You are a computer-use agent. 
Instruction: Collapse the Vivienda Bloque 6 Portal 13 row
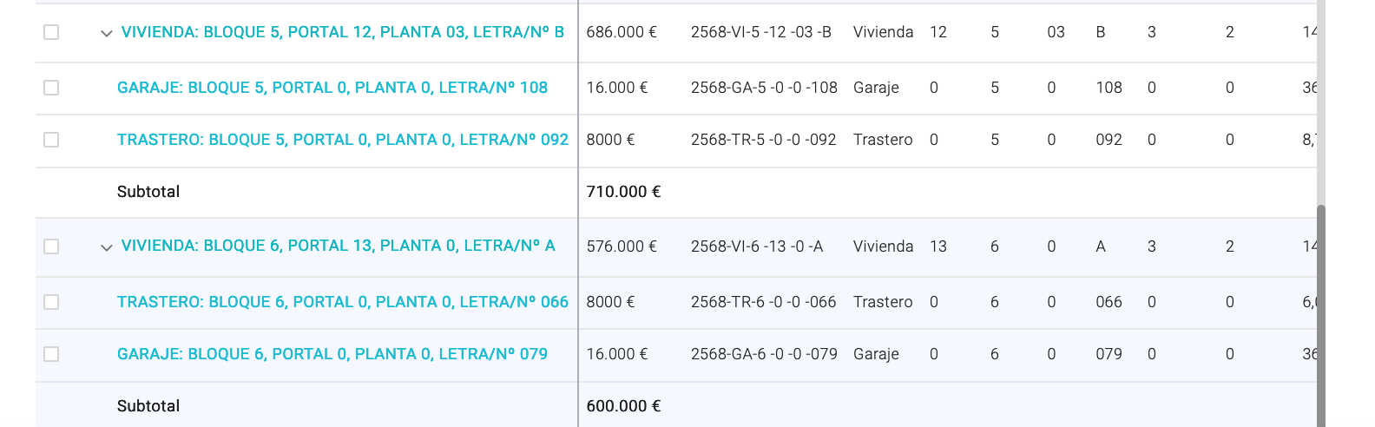click(106, 247)
